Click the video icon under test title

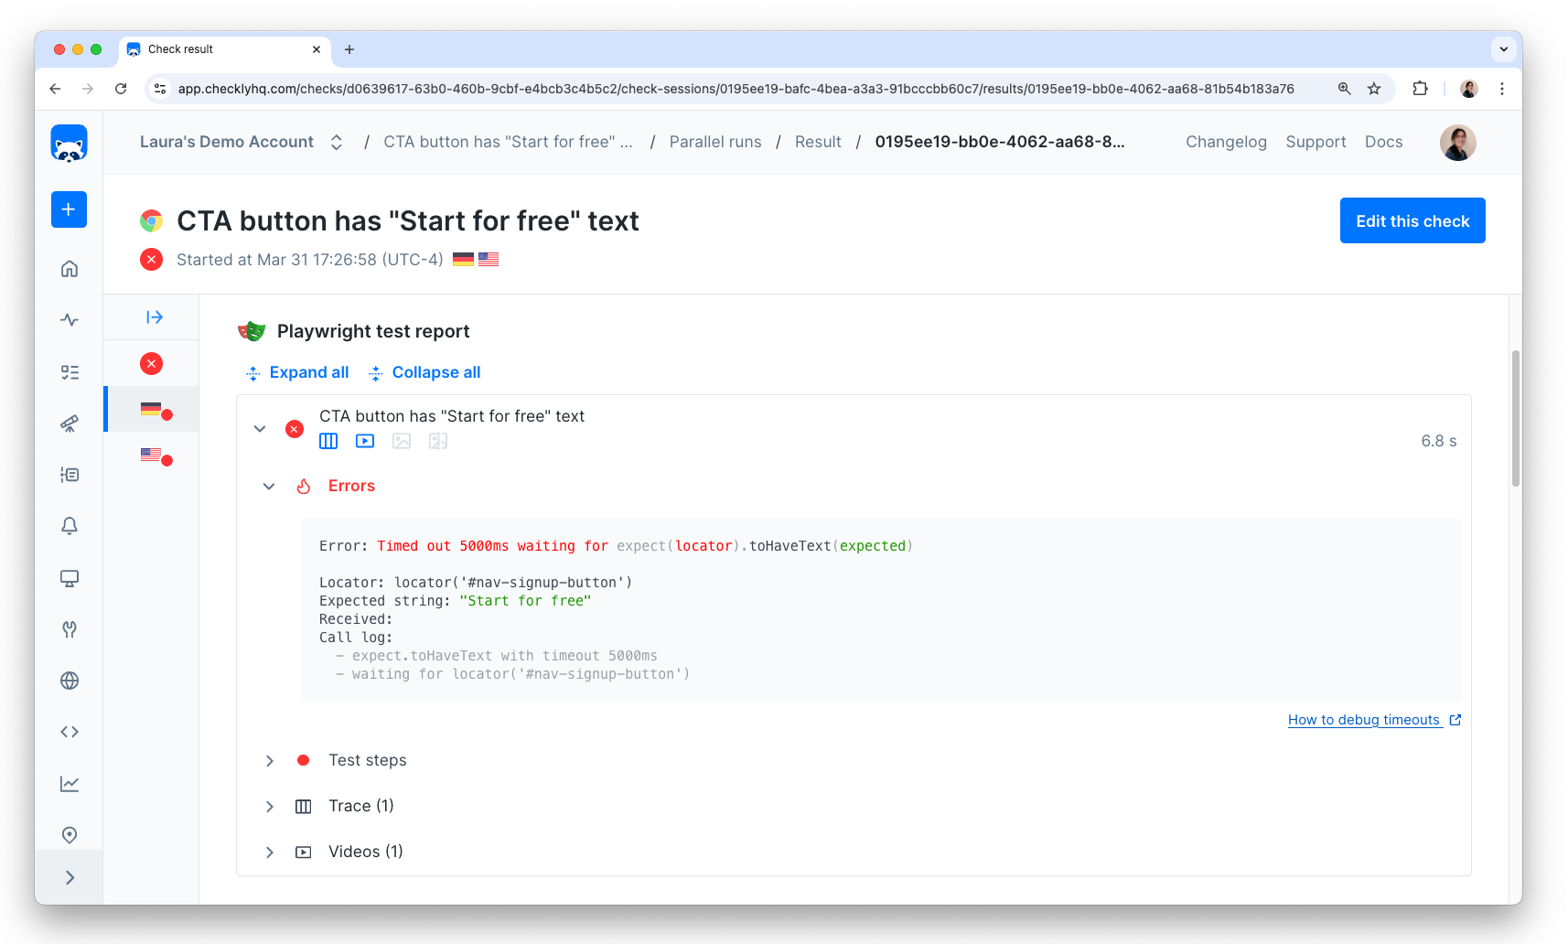click(x=365, y=441)
